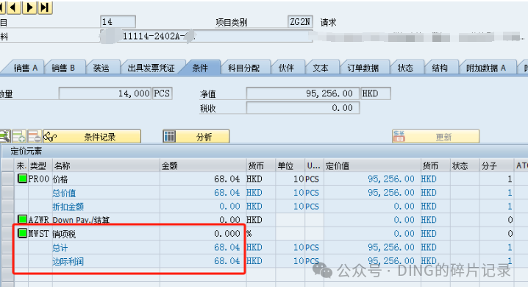This screenshot has height=292, width=528.
Task: Click the 分析 (analysis) button
Action: 196,136
